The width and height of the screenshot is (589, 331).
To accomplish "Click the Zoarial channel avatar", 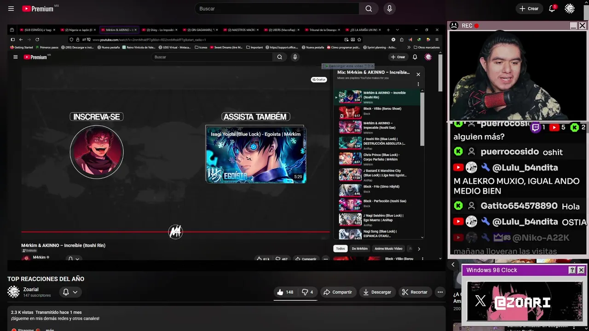I will click(14, 292).
